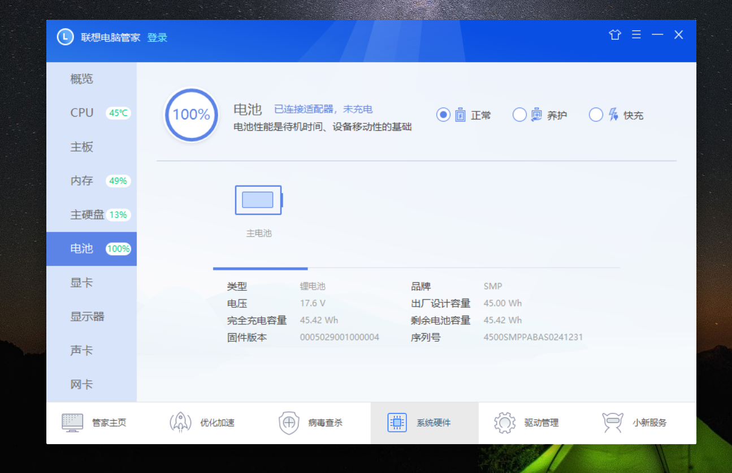
Task: Open 病毒查杀 shield icon
Action: point(289,423)
